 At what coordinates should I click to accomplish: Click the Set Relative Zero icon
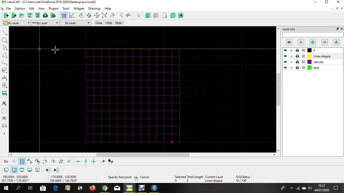[x=103, y=161]
